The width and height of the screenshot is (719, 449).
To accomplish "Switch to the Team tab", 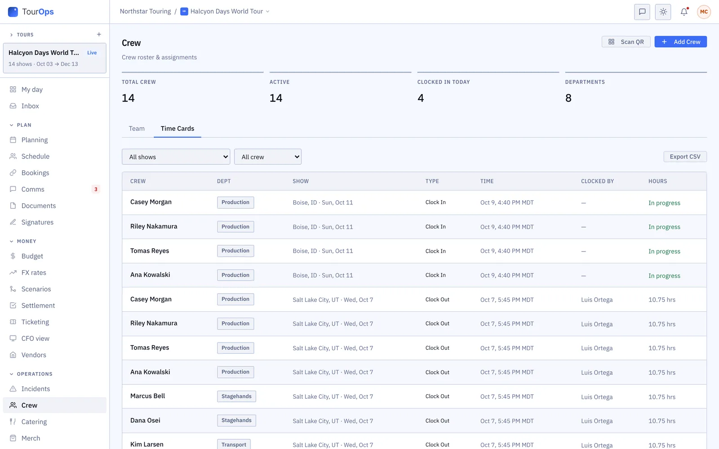I will [137, 129].
